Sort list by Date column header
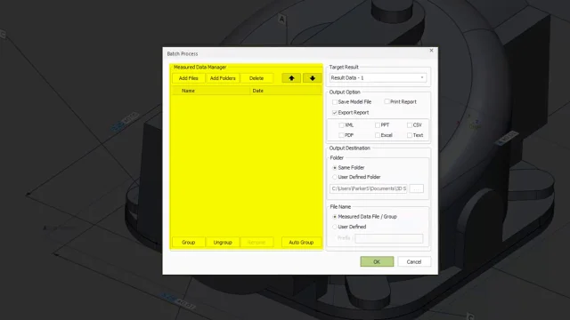Image resolution: width=570 pixels, height=320 pixels. pyautogui.click(x=286, y=91)
